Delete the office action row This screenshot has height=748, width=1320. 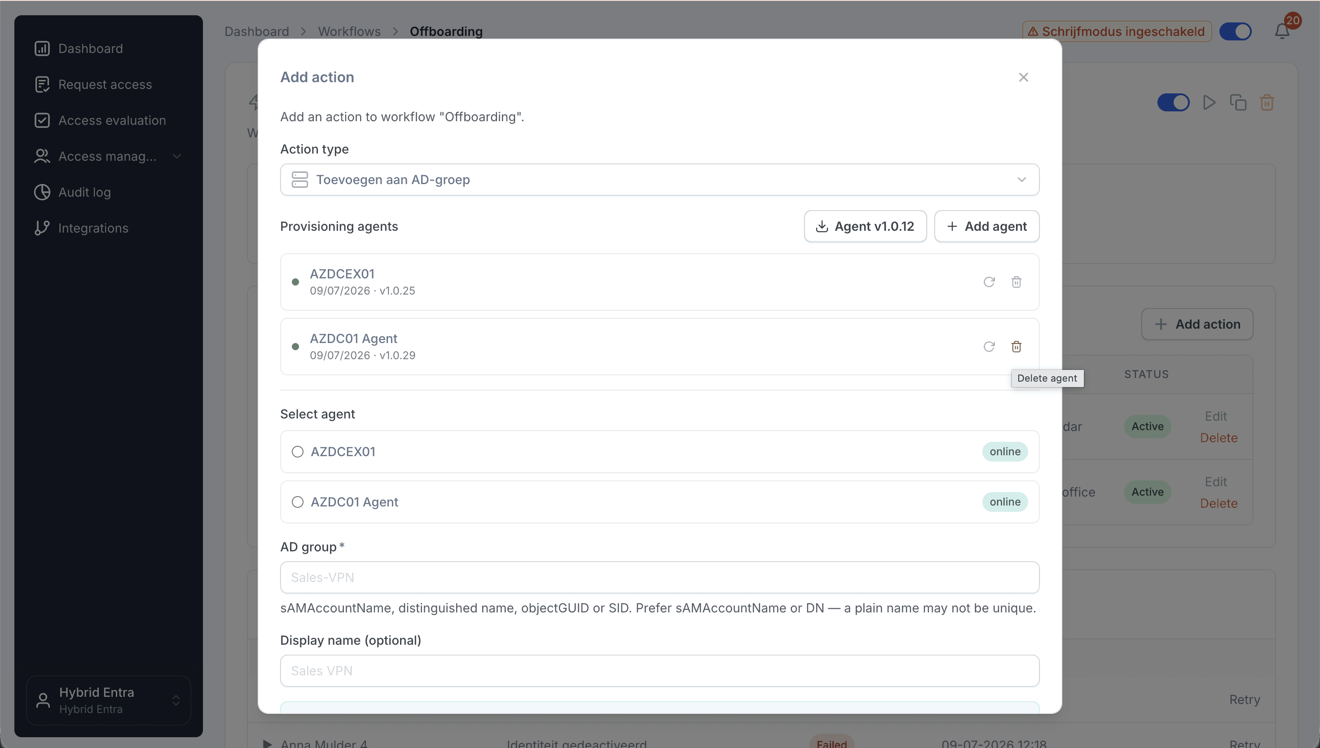pos(1219,503)
